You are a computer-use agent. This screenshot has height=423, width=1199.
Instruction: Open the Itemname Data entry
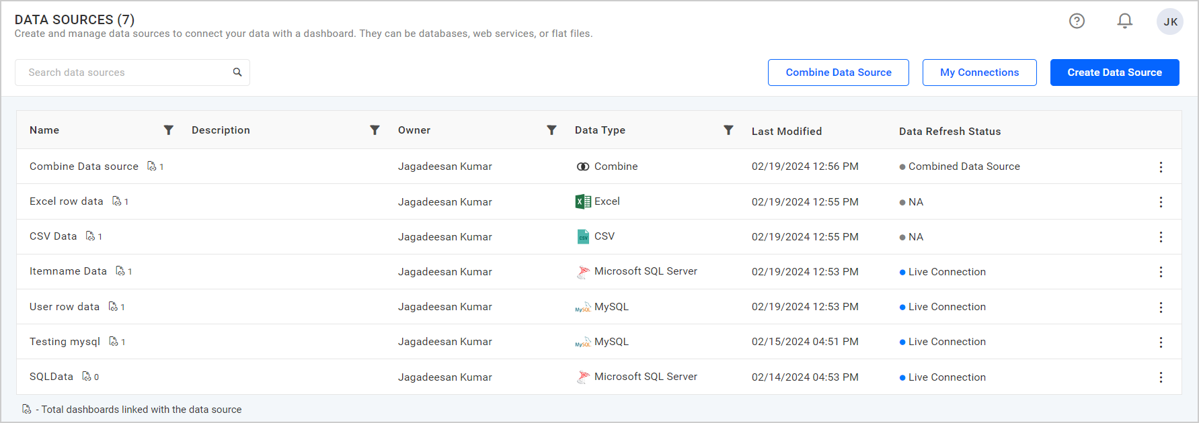(x=68, y=271)
